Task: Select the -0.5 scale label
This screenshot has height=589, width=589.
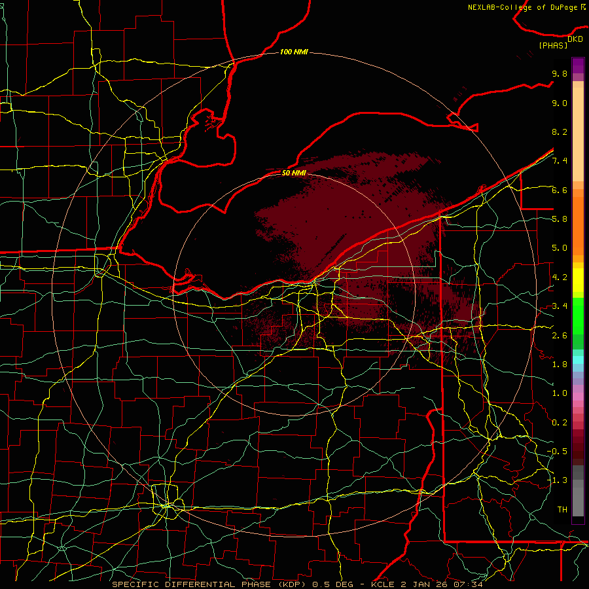Action: [x=557, y=452]
